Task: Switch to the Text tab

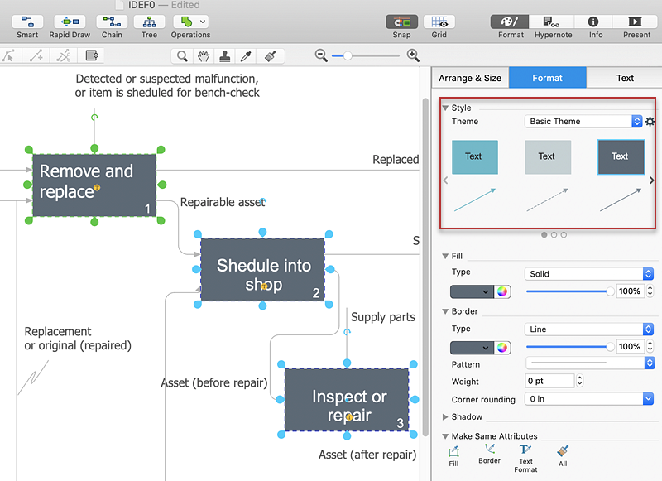Action: (x=625, y=78)
